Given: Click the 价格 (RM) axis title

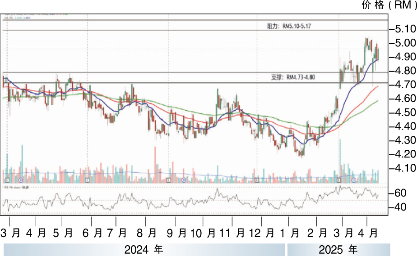Looking at the screenshot, I should 389,5.
